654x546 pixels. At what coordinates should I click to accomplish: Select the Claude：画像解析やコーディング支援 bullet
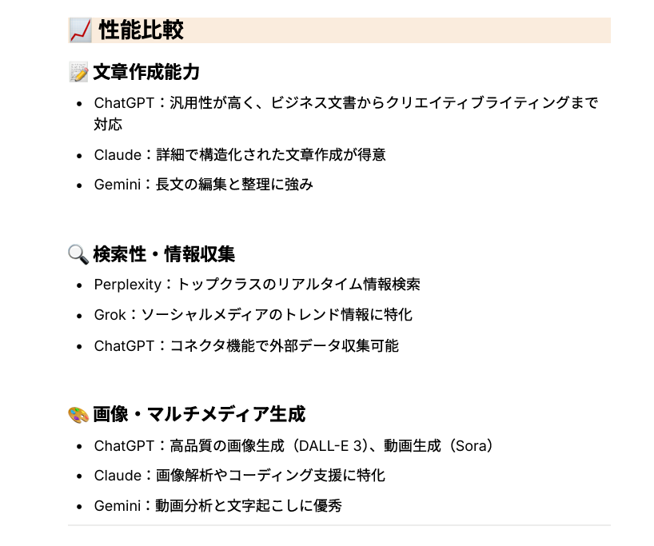tap(239, 476)
